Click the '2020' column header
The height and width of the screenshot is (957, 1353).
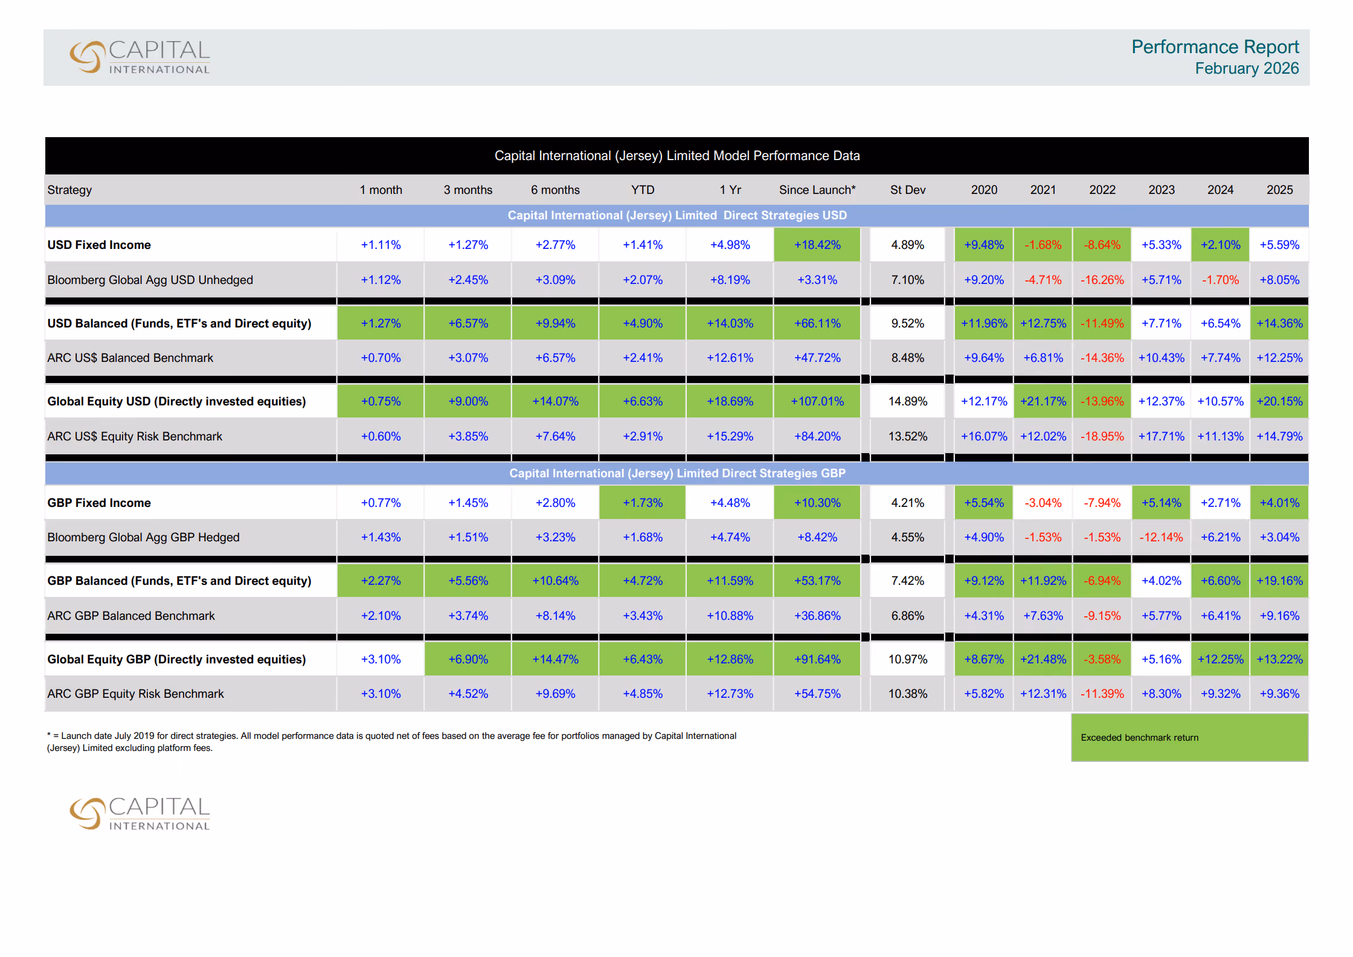[984, 190]
